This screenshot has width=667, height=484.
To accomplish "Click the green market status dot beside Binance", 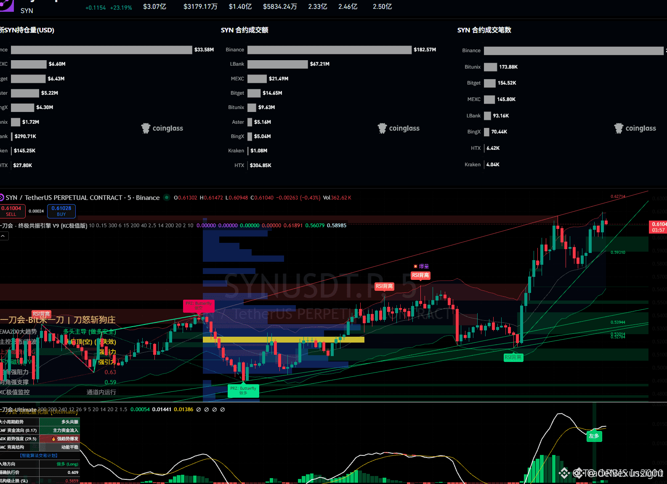I will coord(167,197).
